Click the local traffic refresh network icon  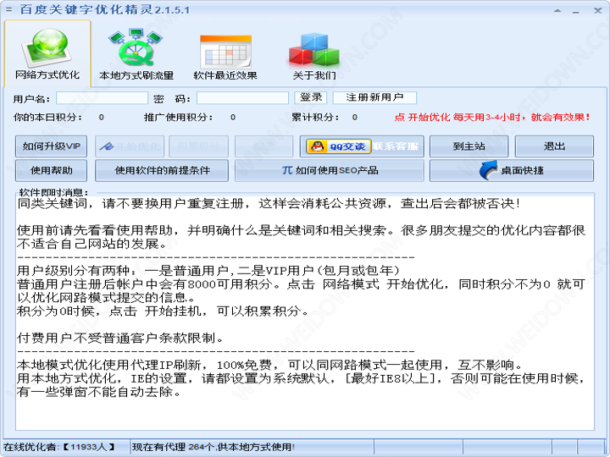click(x=136, y=47)
